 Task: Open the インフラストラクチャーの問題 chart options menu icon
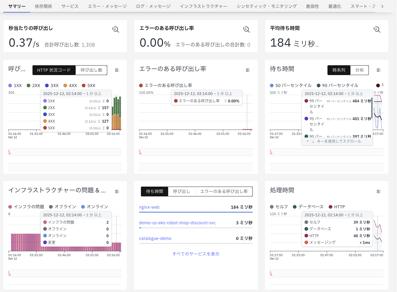pyautogui.click(x=117, y=192)
